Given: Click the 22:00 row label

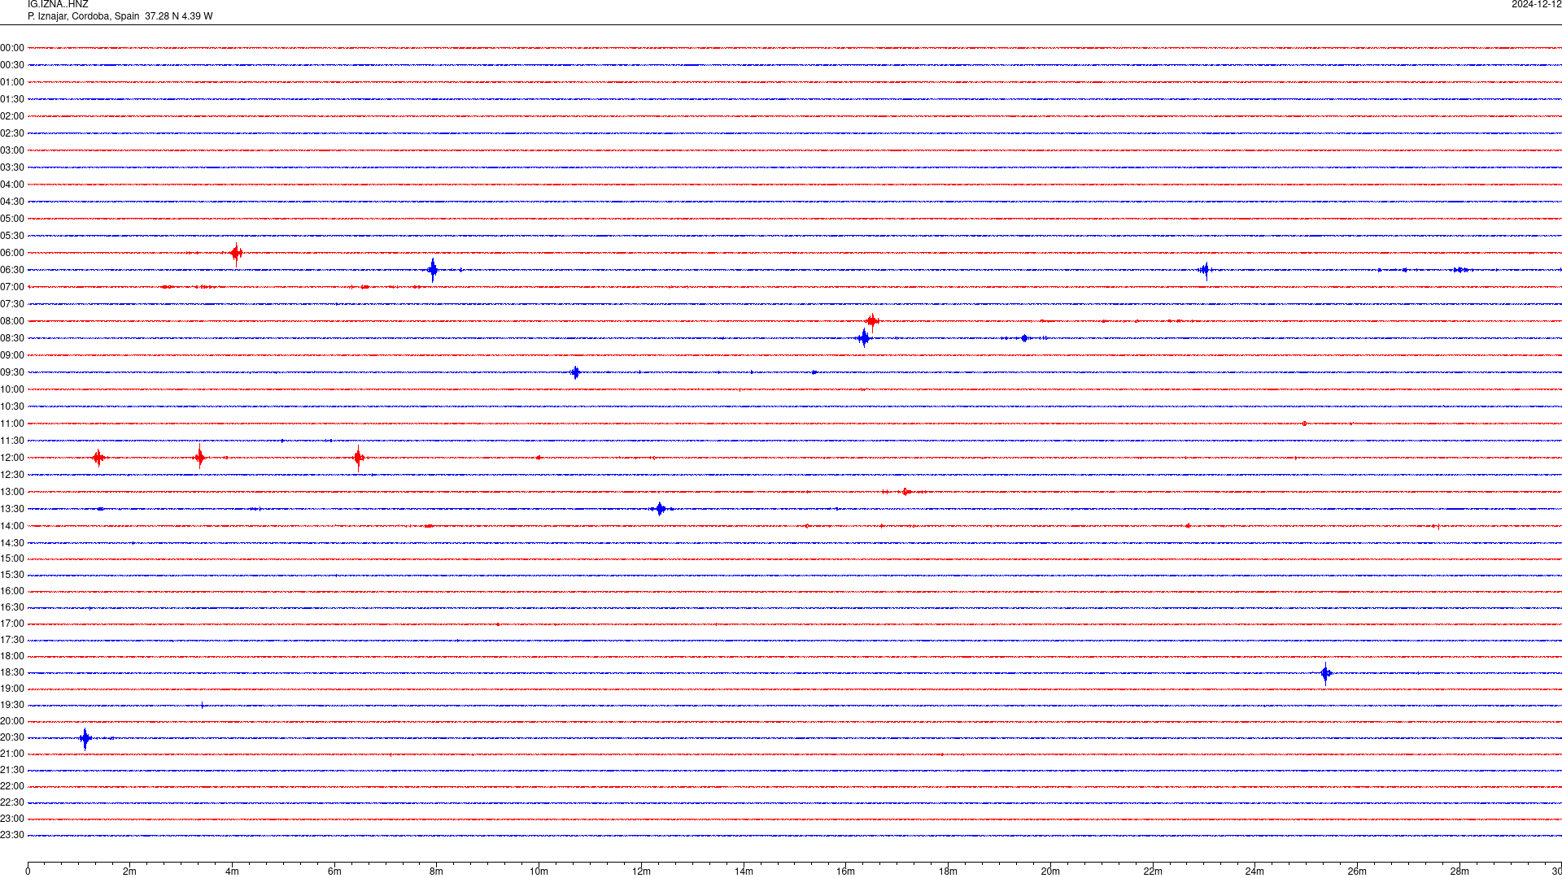Looking at the screenshot, I should [12, 786].
